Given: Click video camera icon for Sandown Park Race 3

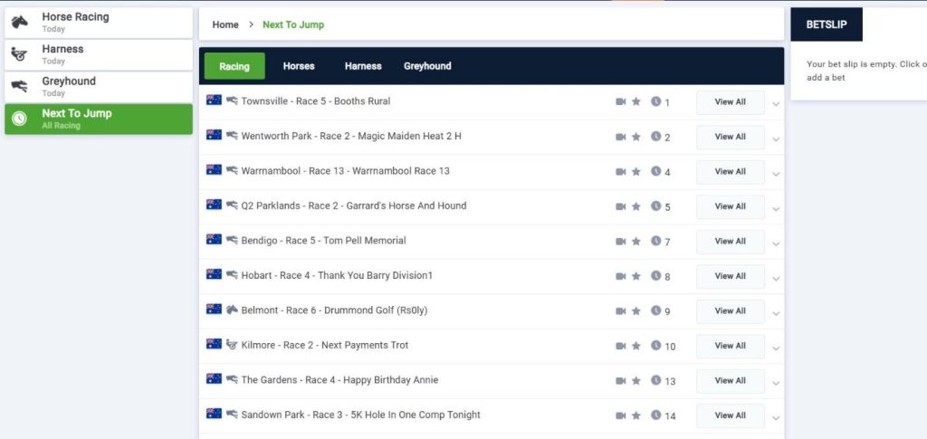Looking at the screenshot, I should [x=620, y=415].
